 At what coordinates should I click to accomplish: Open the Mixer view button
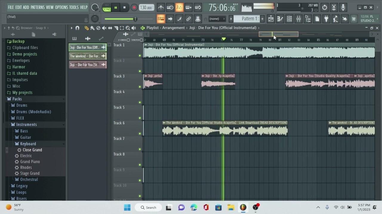coord(298,19)
